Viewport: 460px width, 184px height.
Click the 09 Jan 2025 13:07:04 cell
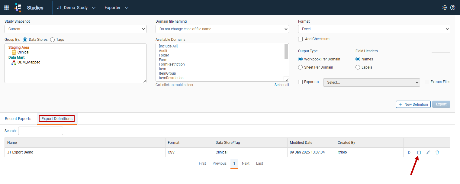click(311, 152)
